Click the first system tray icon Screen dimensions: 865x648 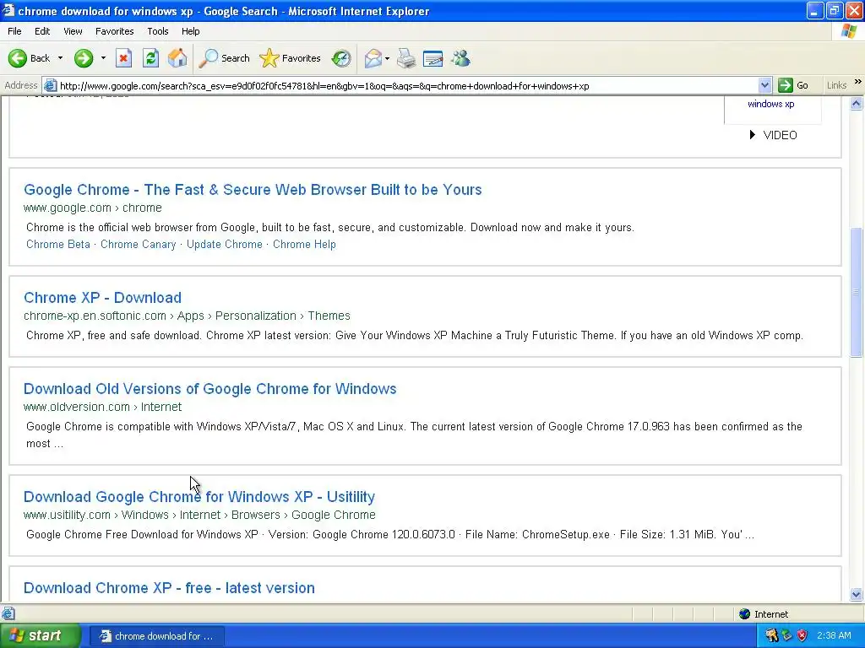pos(771,635)
